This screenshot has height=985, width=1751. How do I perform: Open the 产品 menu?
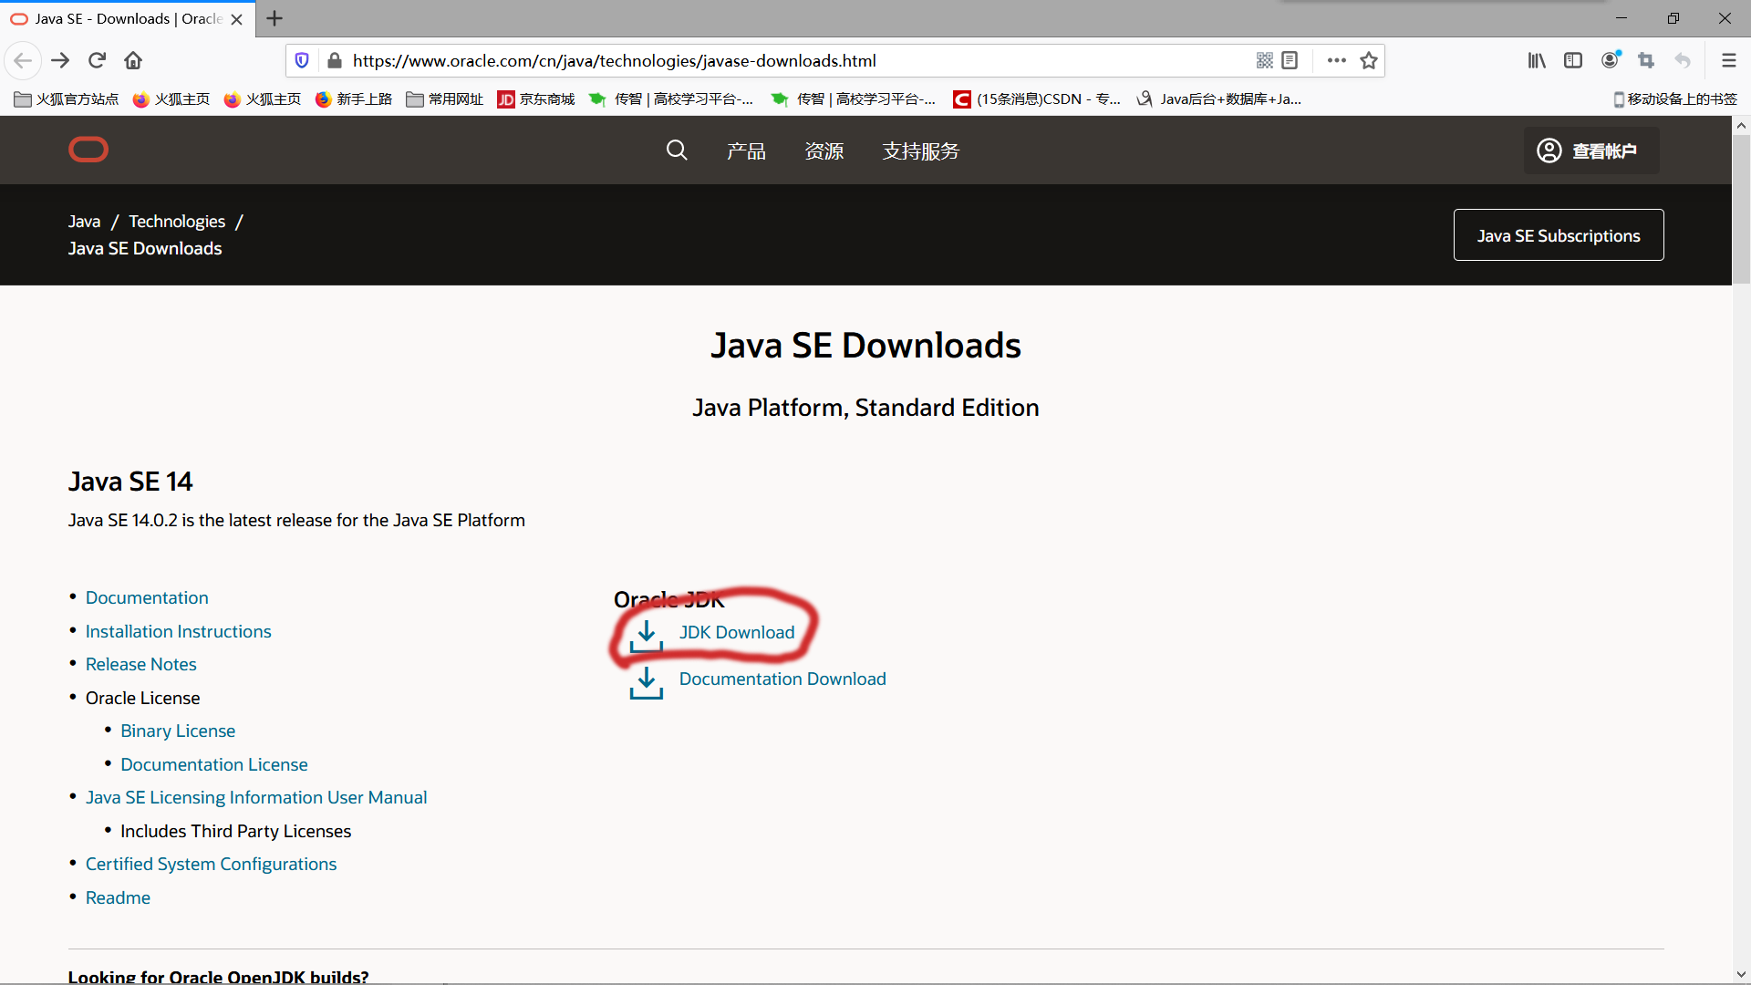pyautogui.click(x=746, y=150)
